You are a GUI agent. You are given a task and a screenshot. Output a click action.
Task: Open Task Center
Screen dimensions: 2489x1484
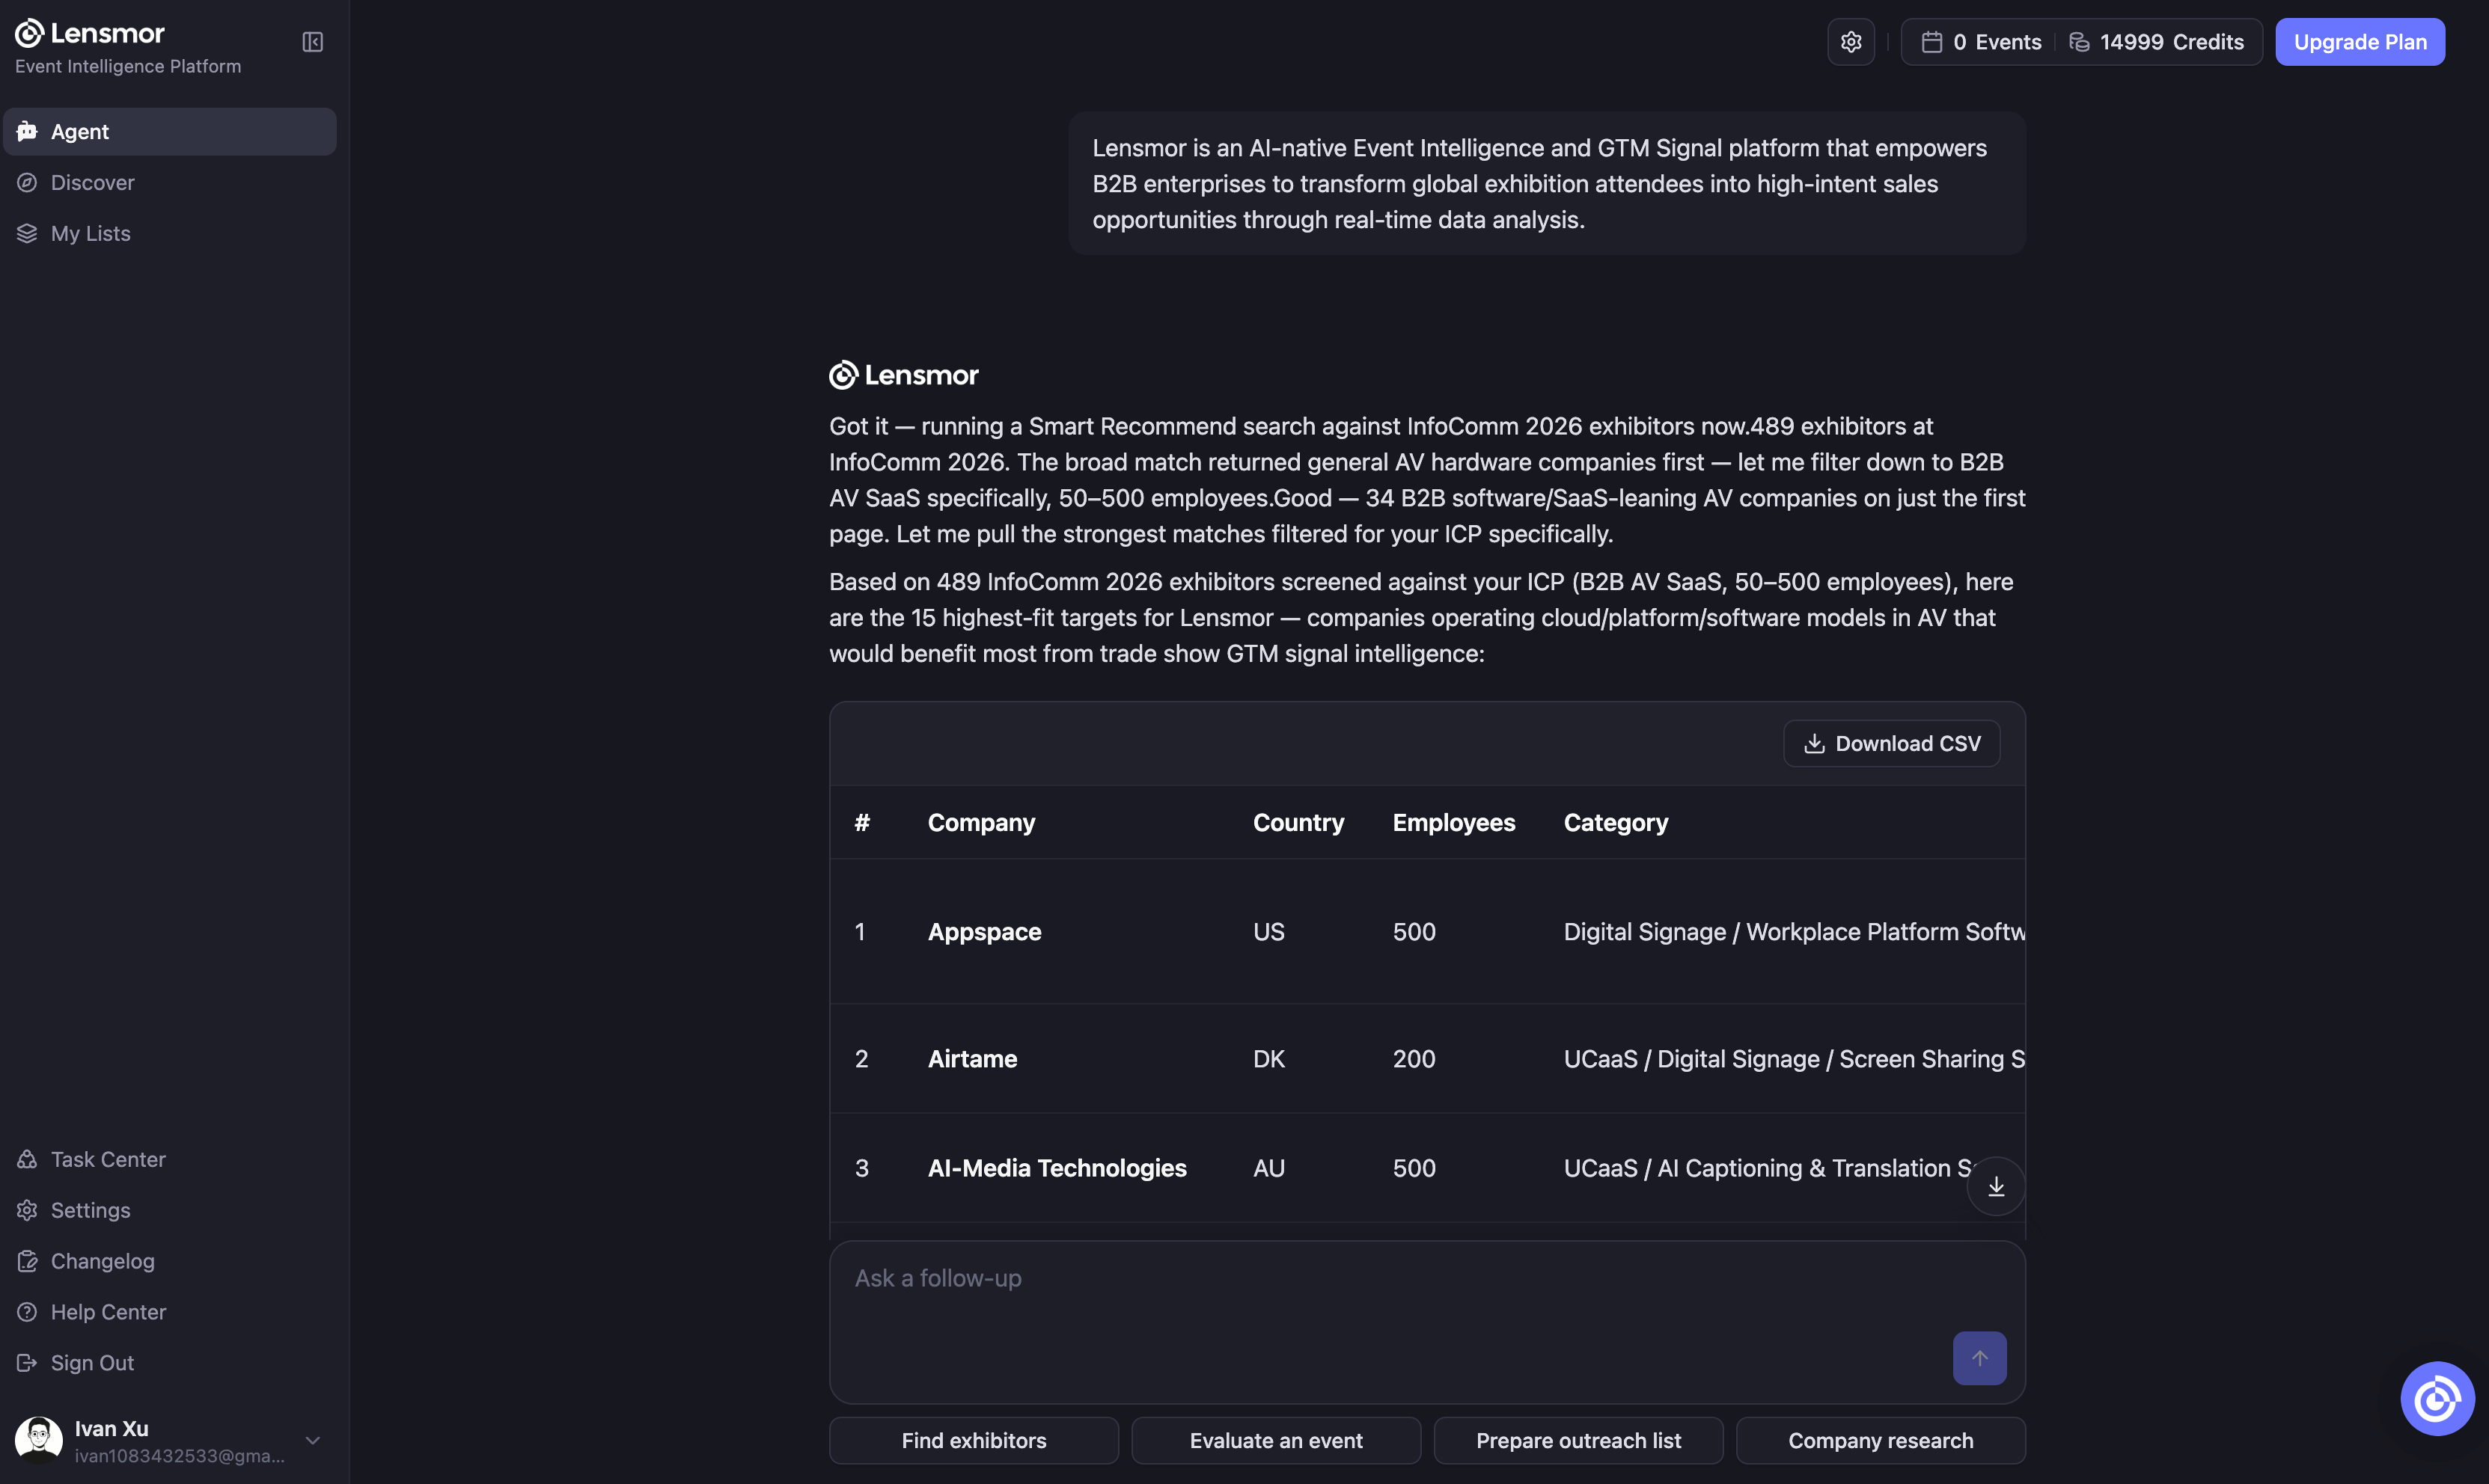170,1159
